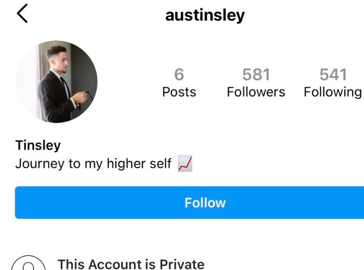Tap the lock icon in the circle
The width and height of the screenshot is (364, 270).
point(28,263)
